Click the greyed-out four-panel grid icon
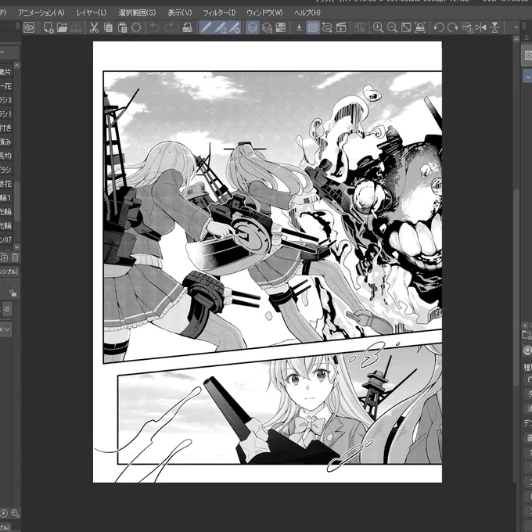Screen dimensions: 532x532 tap(360, 27)
